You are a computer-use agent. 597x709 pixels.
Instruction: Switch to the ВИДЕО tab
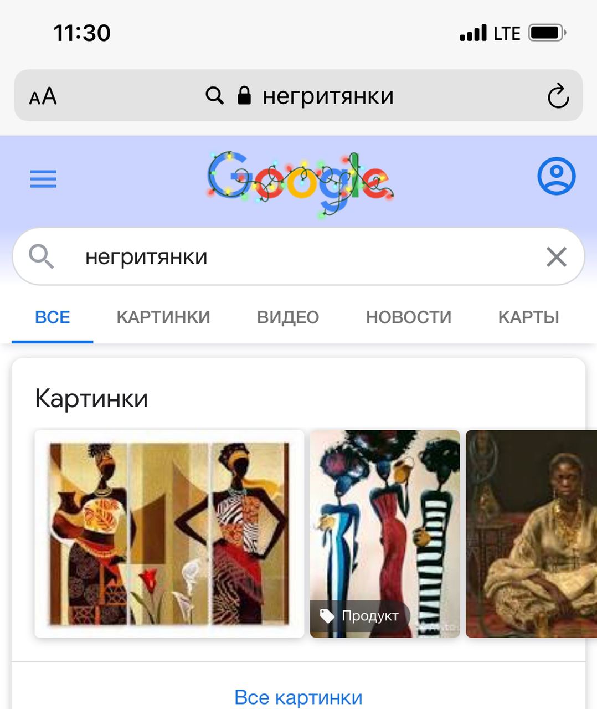click(288, 317)
